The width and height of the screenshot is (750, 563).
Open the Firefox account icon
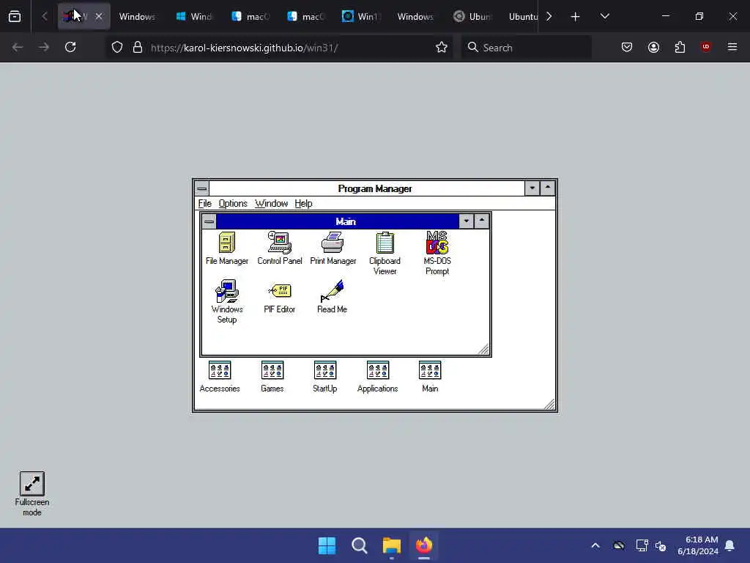tap(653, 47)
